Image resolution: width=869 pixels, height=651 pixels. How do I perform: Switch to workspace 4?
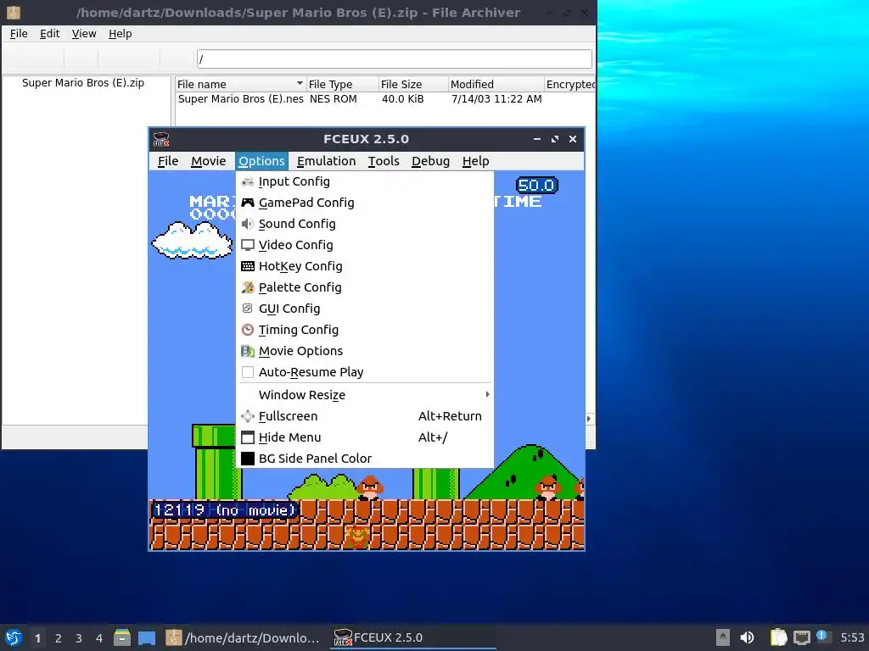click(99, 638)
